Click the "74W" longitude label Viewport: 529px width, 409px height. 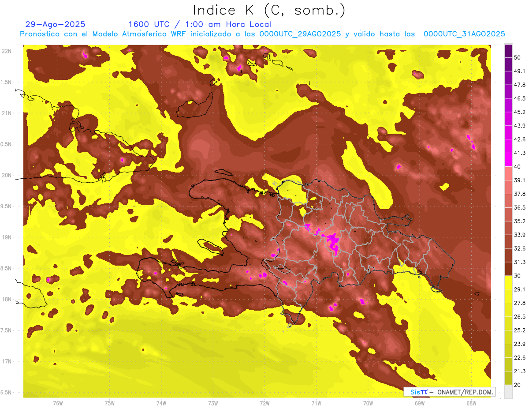(161, 403)
